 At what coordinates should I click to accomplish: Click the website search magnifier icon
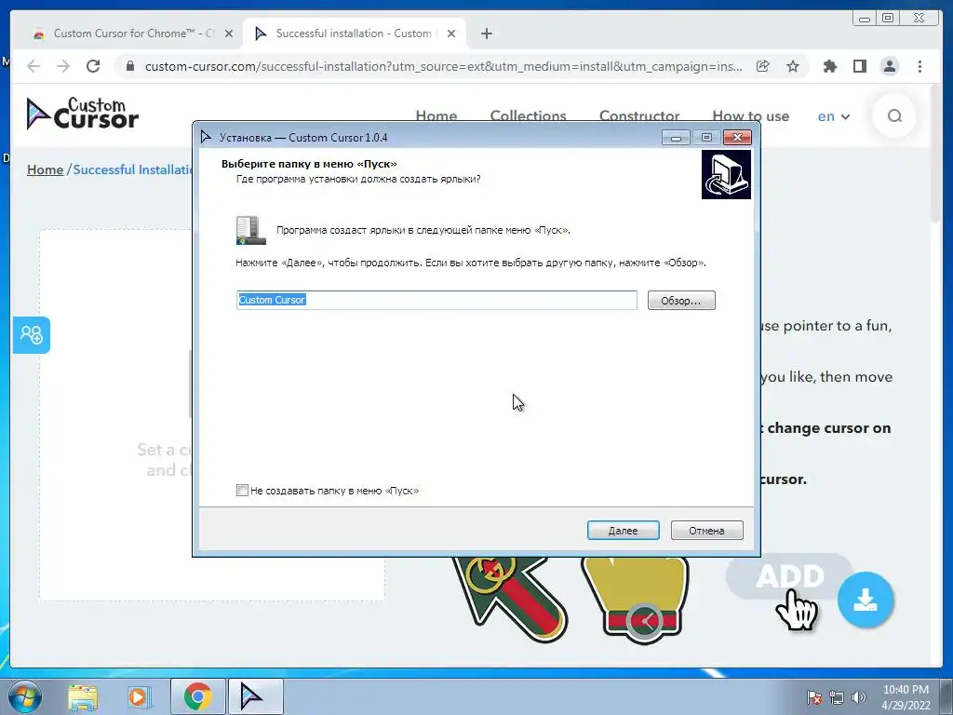pos(894,115)
